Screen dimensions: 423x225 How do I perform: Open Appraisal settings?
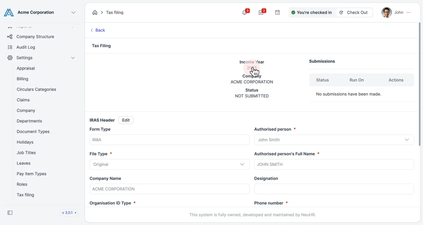point(26,68)
